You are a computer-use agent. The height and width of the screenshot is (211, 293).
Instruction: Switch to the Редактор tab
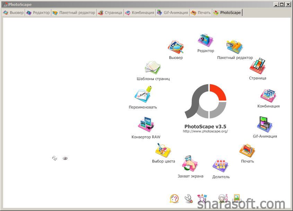38,13
